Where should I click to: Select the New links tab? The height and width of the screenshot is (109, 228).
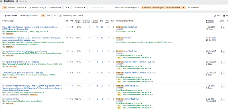[x=48, y=16]
